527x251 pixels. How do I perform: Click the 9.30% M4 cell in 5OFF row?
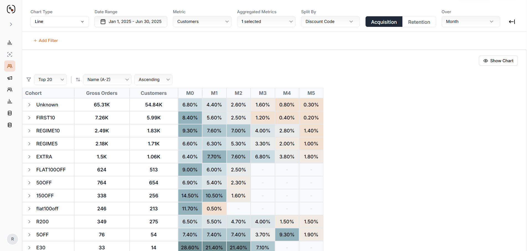point(287,235)
